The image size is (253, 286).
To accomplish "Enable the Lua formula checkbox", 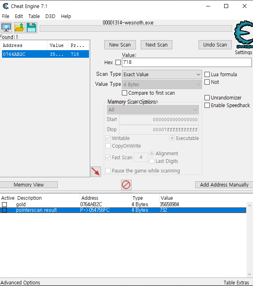I will 207,75.
